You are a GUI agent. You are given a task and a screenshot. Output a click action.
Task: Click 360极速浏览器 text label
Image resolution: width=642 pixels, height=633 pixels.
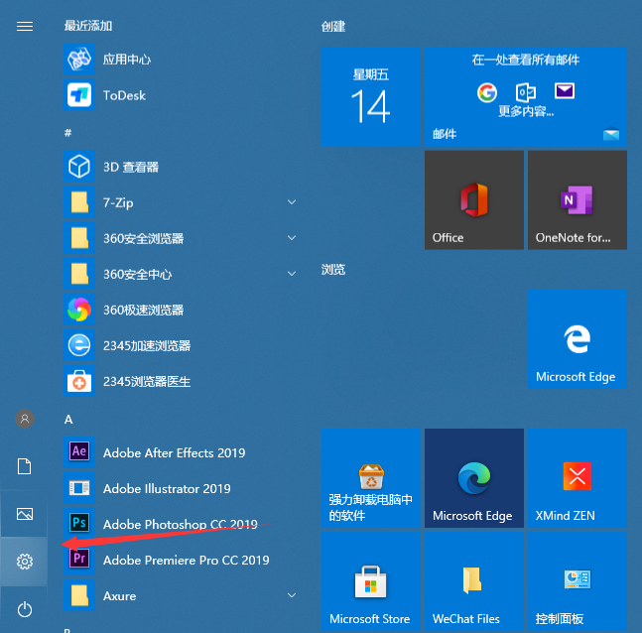pos(143,310)
